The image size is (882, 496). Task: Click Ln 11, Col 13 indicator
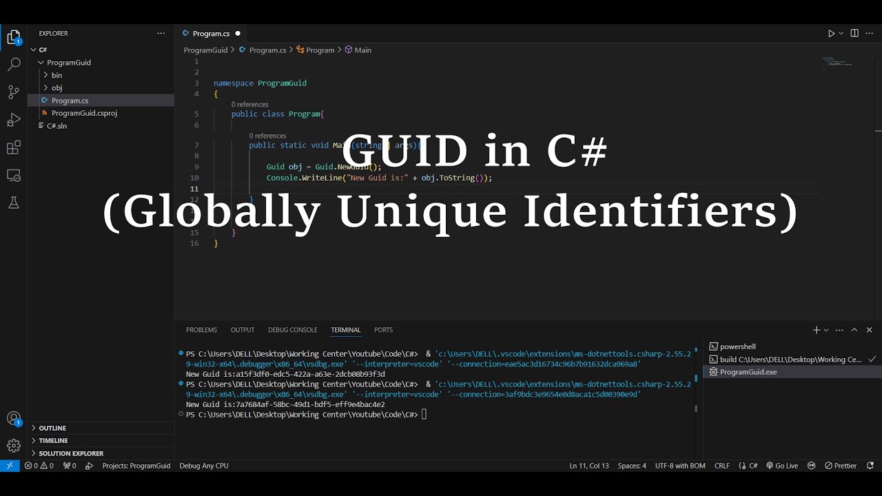[589, 466]
